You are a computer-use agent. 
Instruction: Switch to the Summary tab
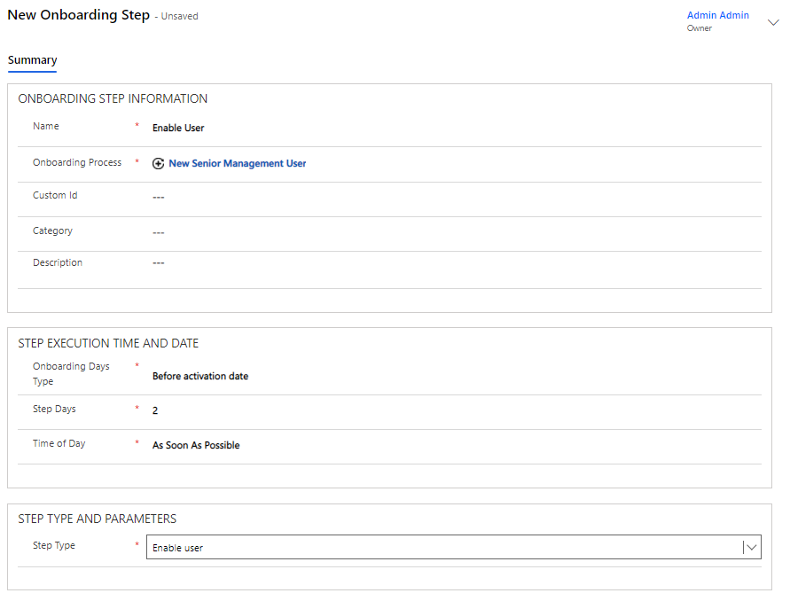(x=32, y=60)
